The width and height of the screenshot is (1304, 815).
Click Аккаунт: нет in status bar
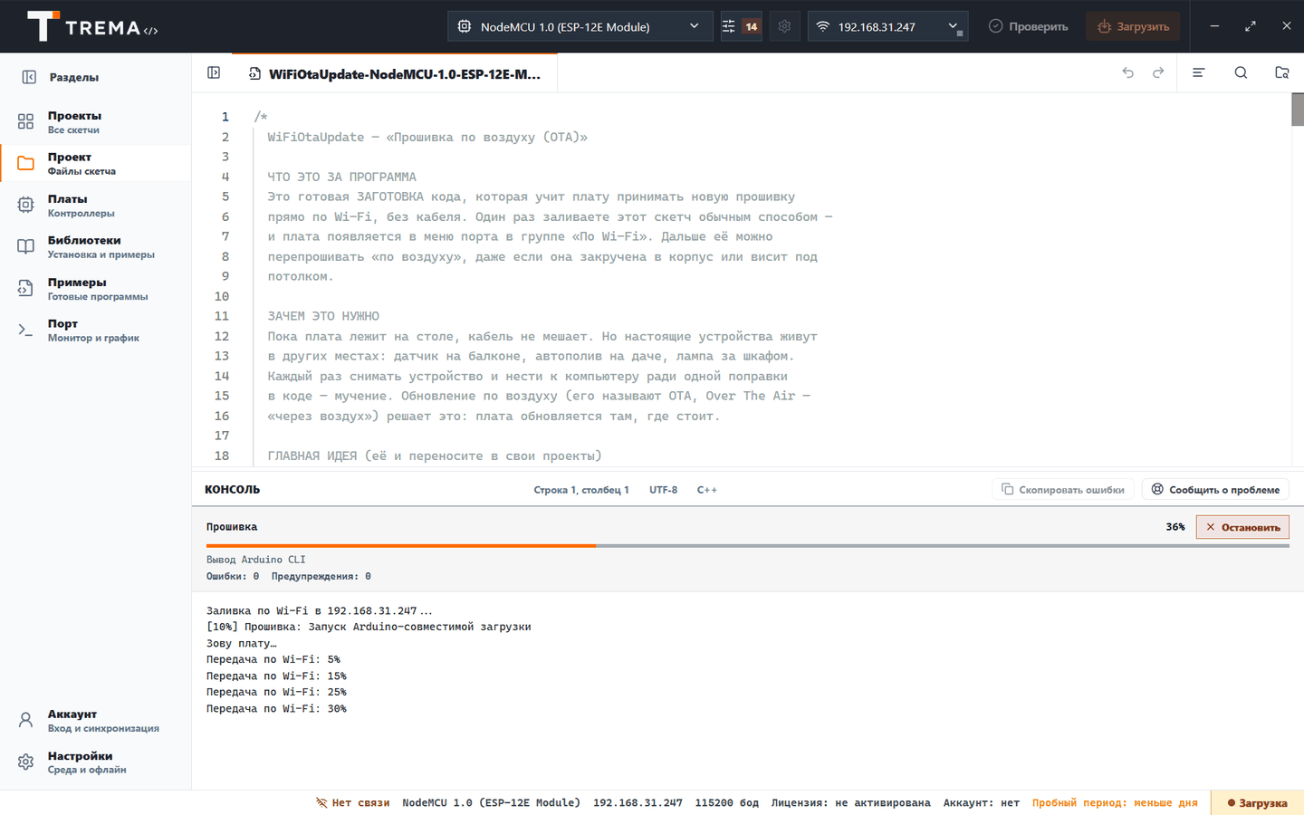(x=982, y=802)
